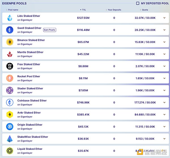The image size is (170, 158).
Task: Sort by Pool name column header
Action: [13, 10]
